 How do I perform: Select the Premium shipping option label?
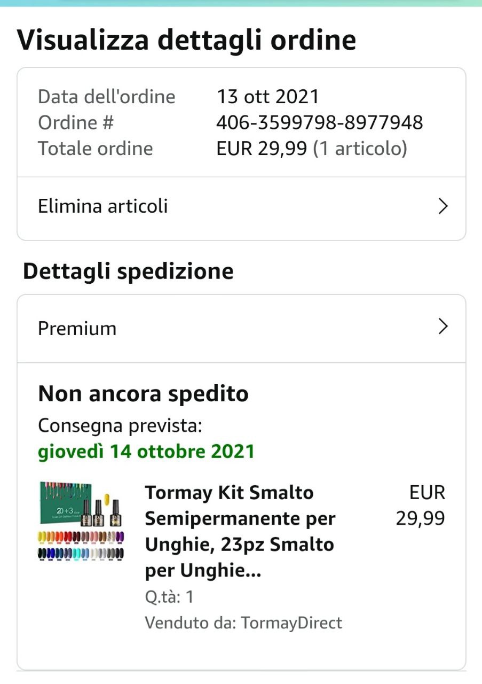point(77,328)
